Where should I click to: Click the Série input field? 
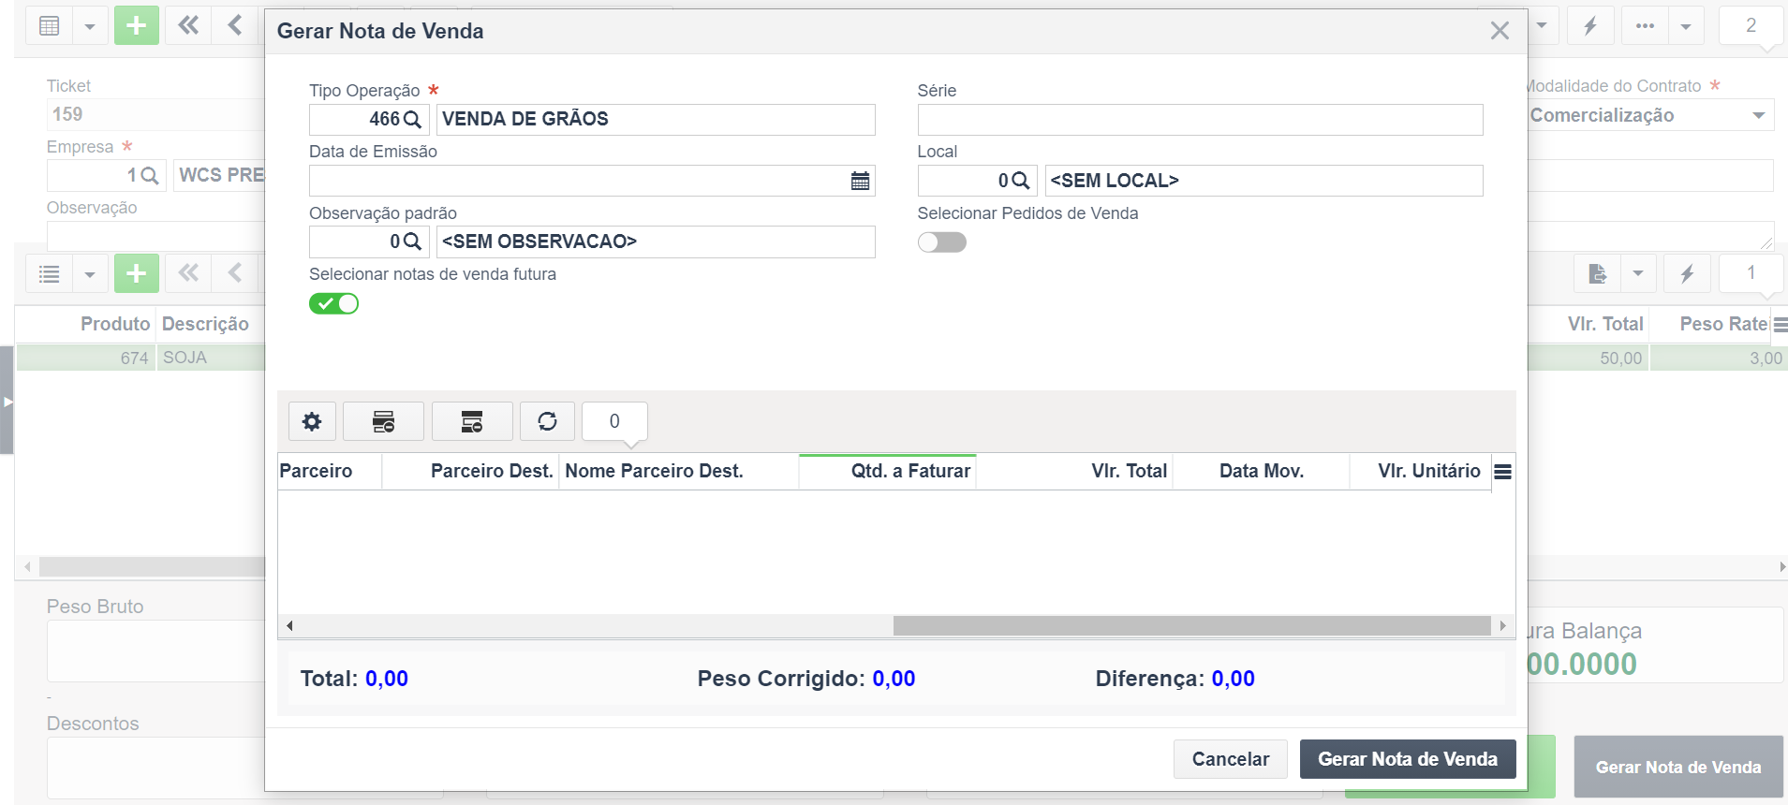[1200, 120]
